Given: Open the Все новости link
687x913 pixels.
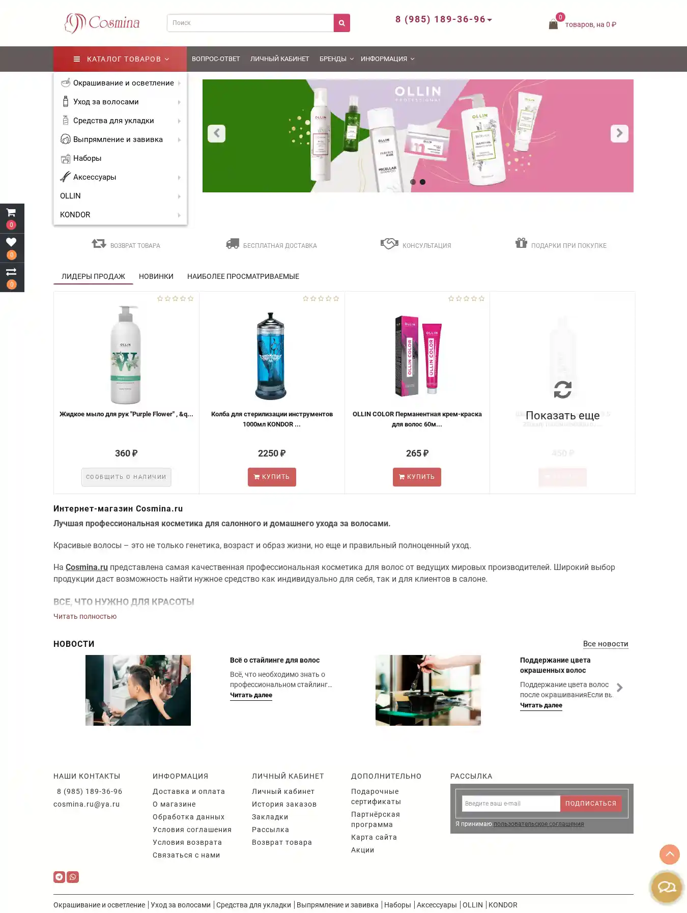Looking at the screenshot, I should point(606,644).
